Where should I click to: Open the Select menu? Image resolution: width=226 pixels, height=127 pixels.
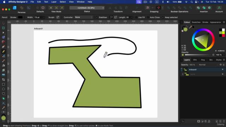point(63,2)
